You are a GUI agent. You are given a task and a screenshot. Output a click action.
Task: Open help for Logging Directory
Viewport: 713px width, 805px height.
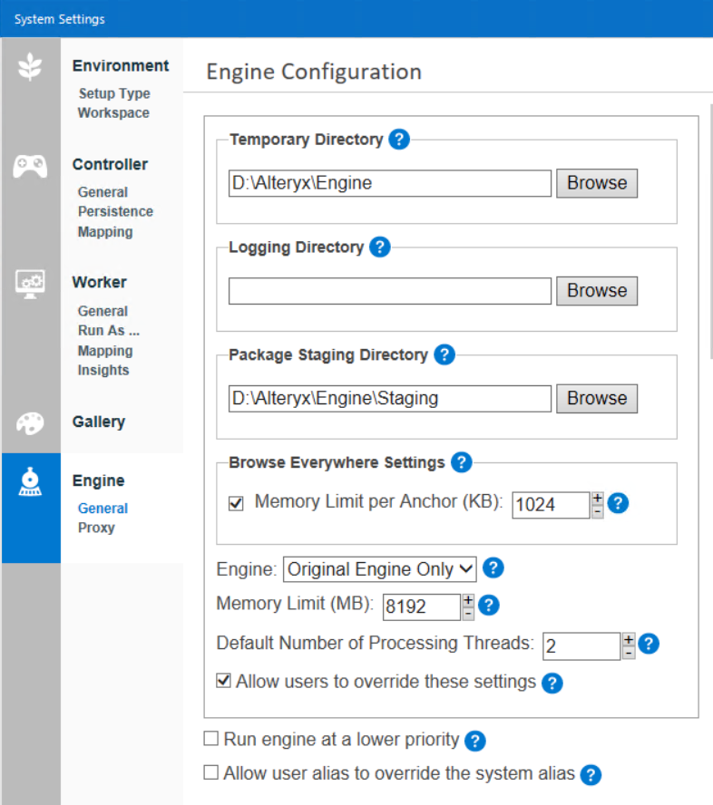(380, 247)
